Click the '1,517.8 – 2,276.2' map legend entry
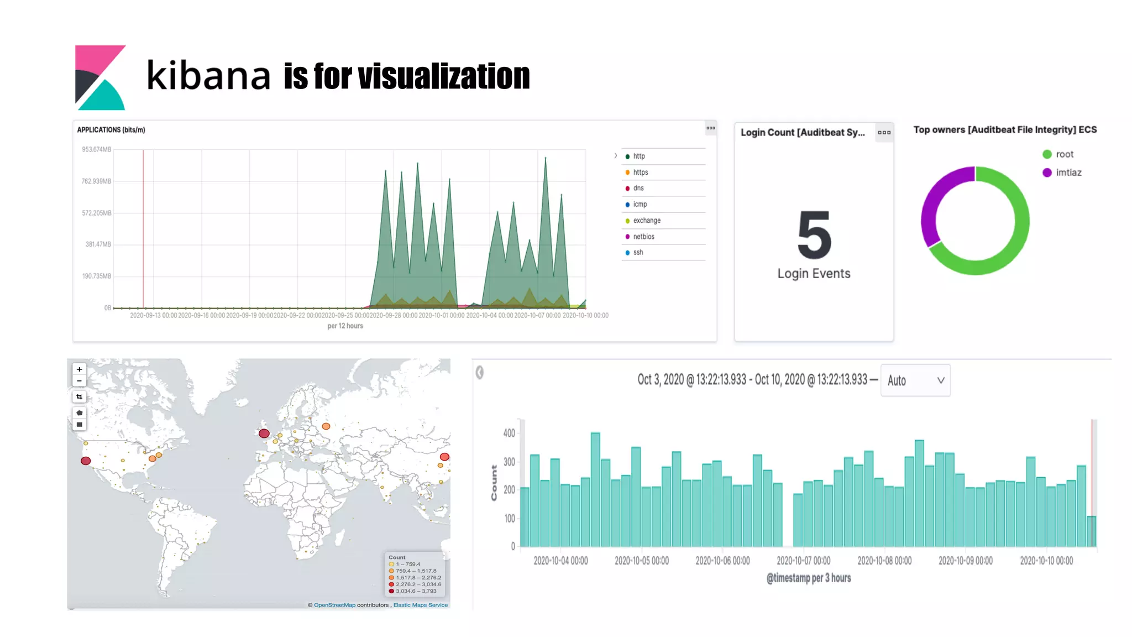The width and height of the screenshot is (1132, 637). click(x=415, y=578)
